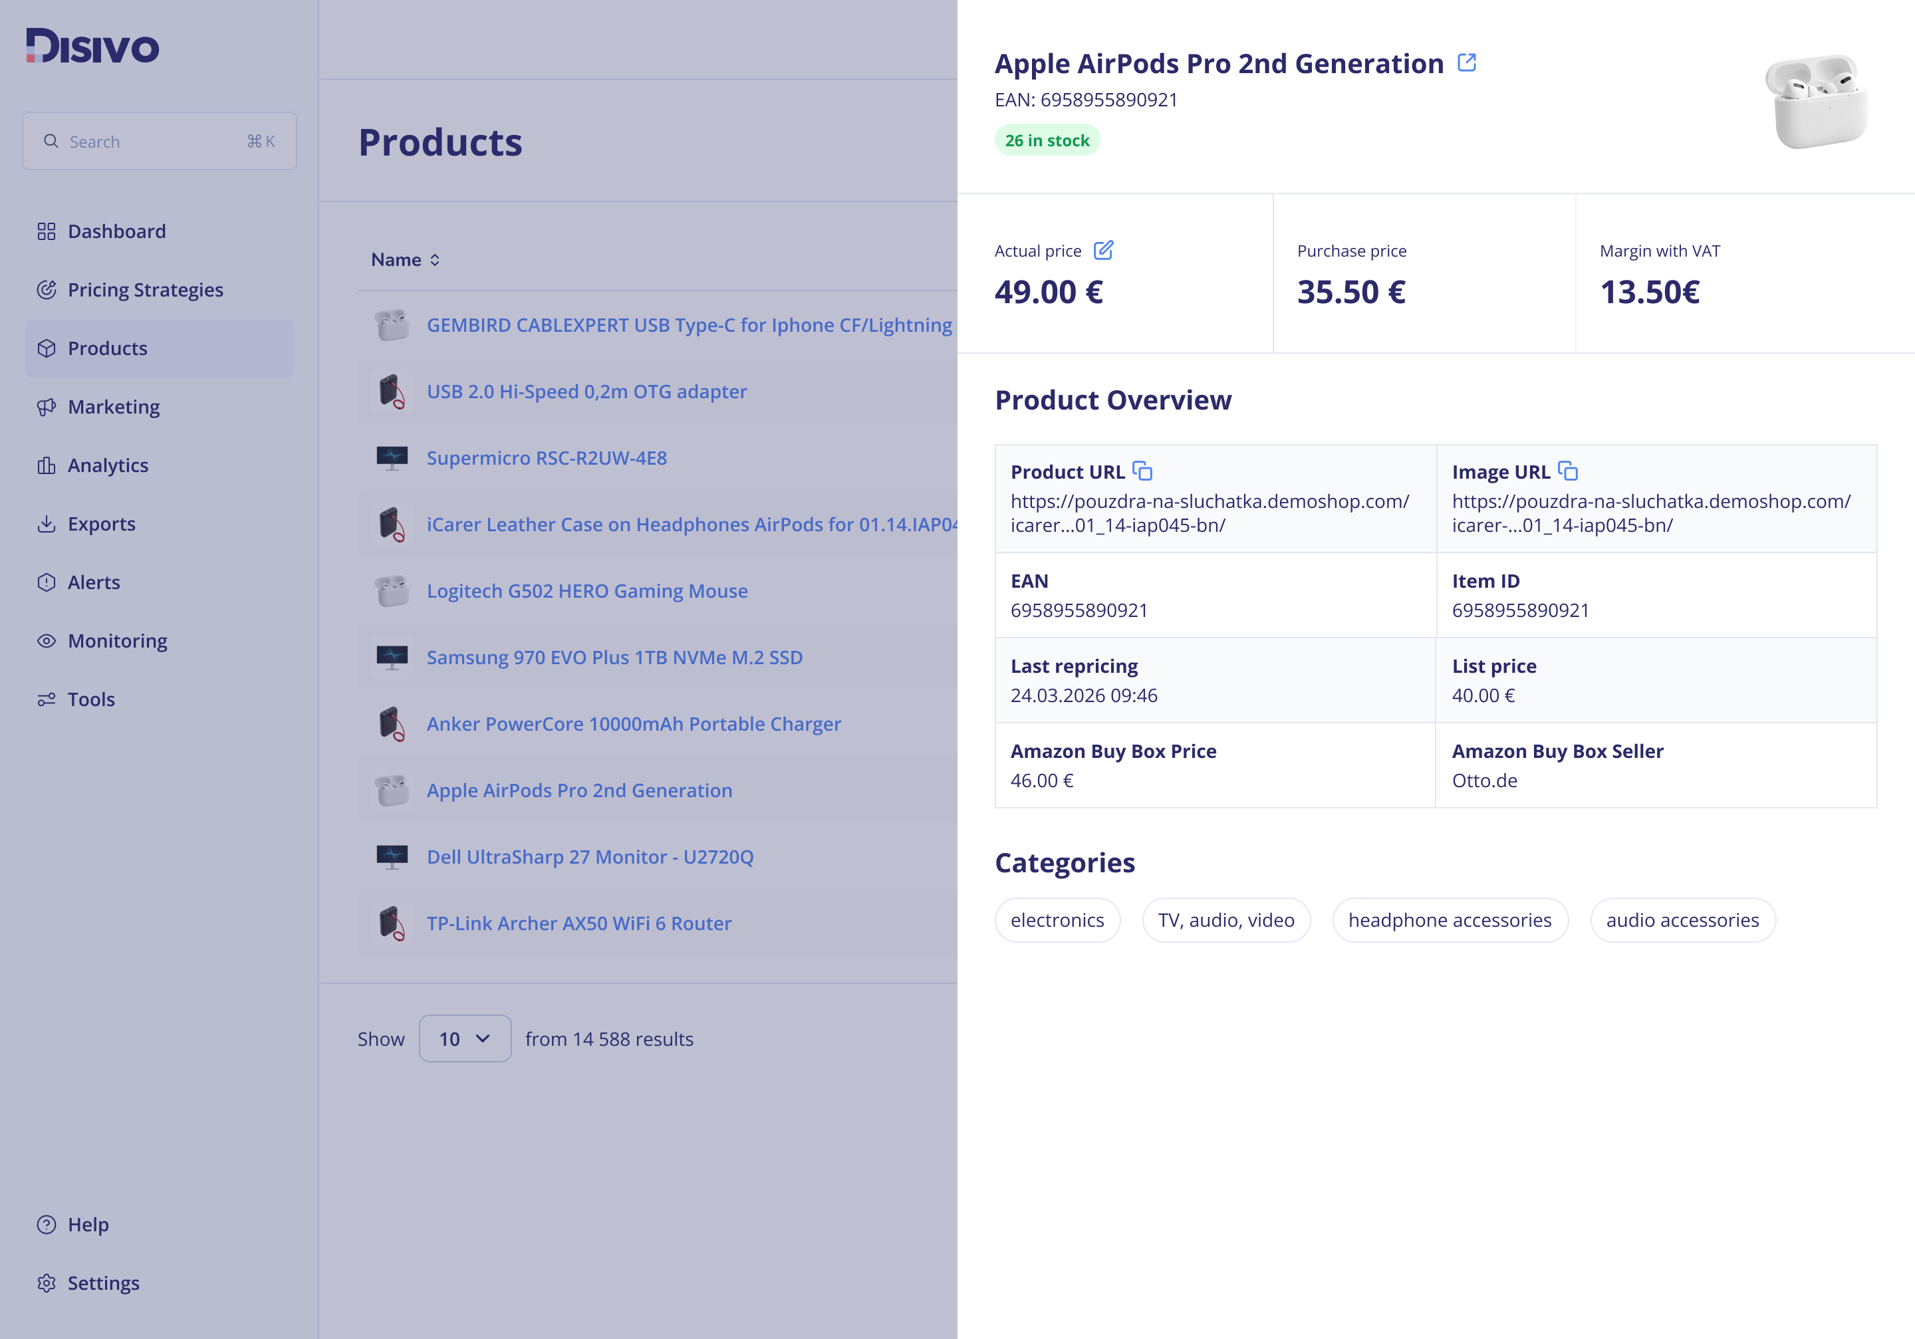
Task: Click the Settings gear icon
Action: (x=47, y=1282)
